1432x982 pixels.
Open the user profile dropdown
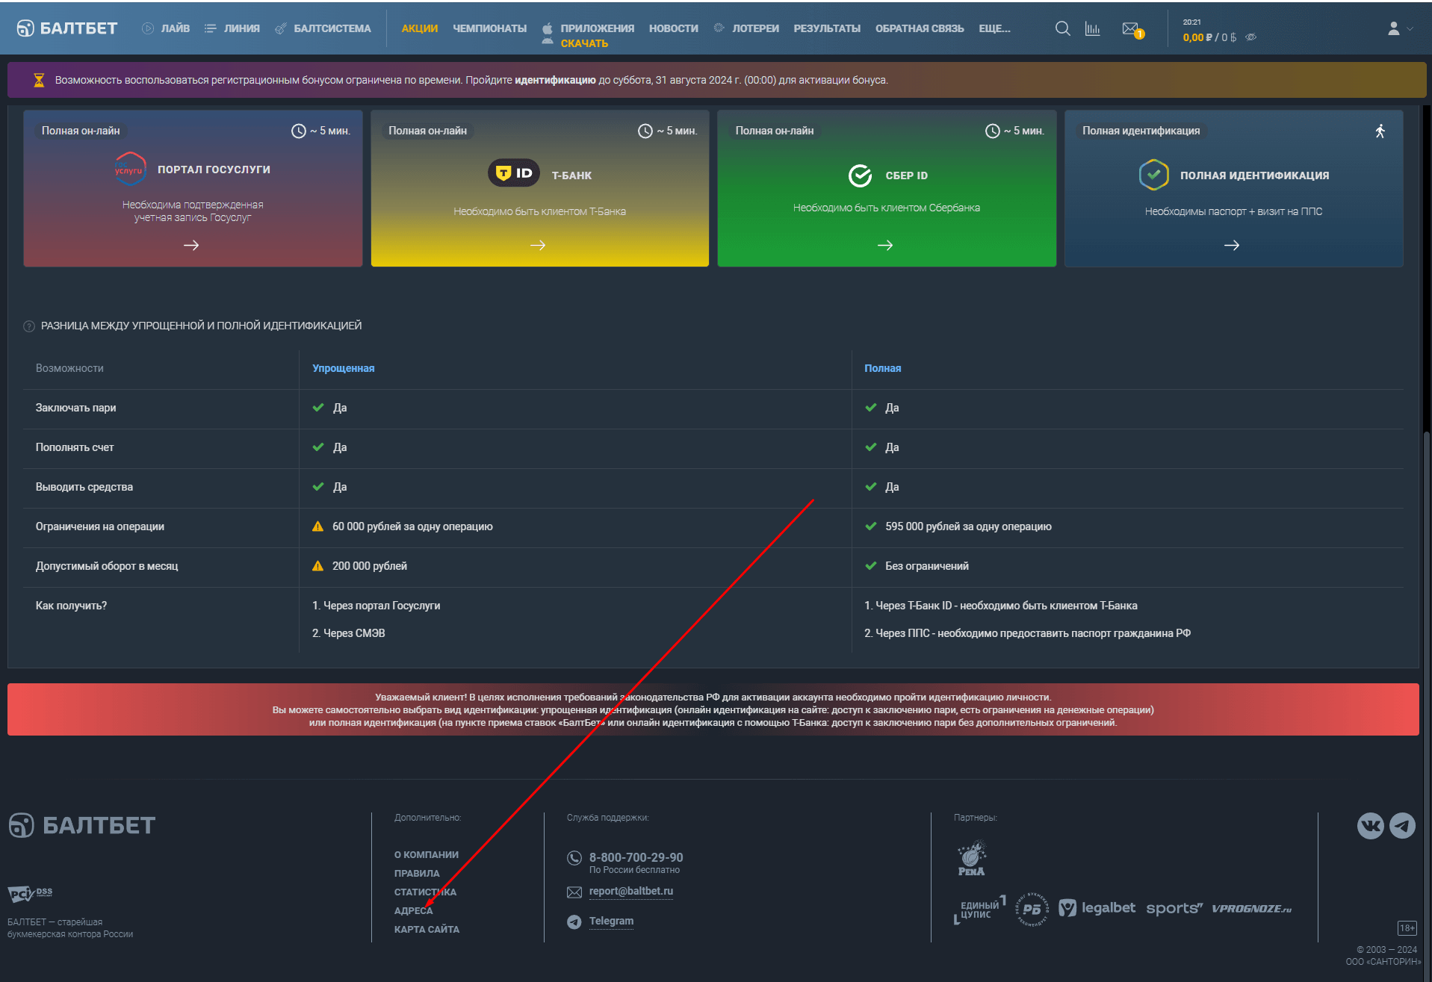[x=1400, y=28]
